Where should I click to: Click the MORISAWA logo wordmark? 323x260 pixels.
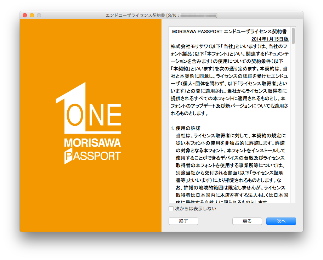92,143
